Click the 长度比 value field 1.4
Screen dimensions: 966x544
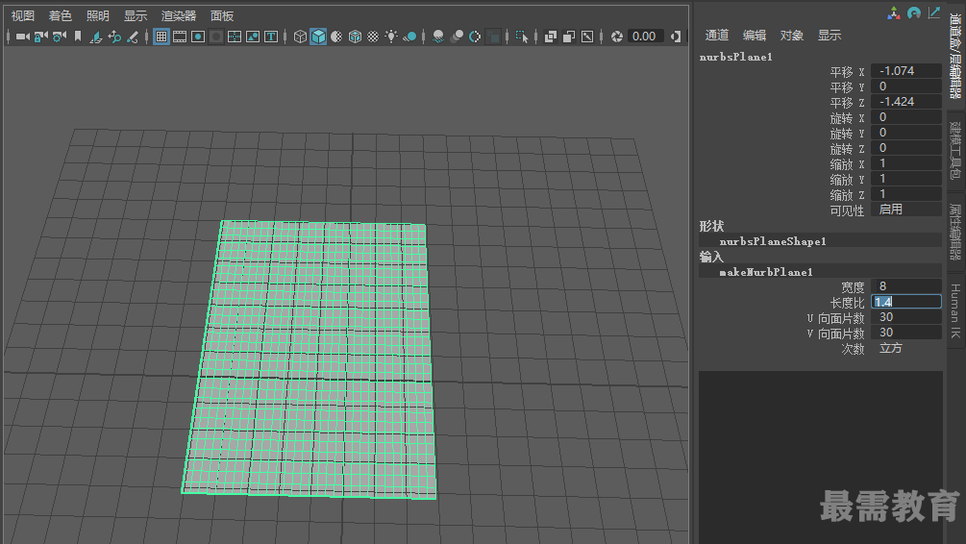905,302
